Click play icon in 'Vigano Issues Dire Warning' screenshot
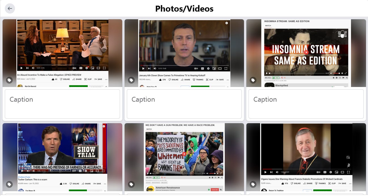The width and height of the screenshot is (368, 196). point(265,172)
